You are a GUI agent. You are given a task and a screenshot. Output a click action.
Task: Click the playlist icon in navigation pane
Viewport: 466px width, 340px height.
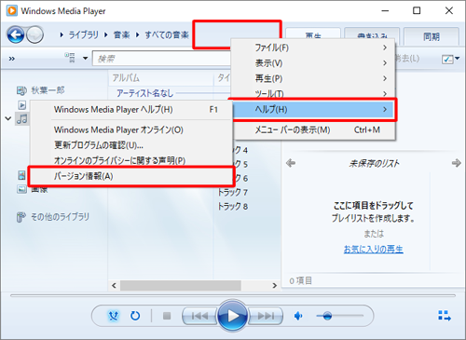pyautogui.click(x=22, y=105)
